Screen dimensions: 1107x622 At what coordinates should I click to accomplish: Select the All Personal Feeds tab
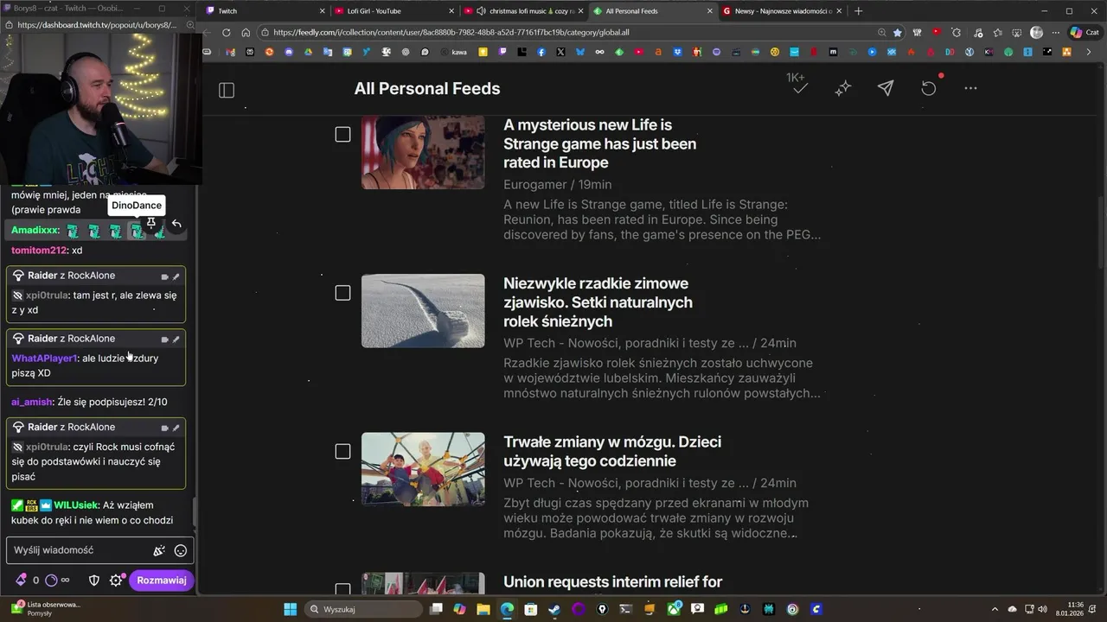pyautogui.click(x=653, y=11)
